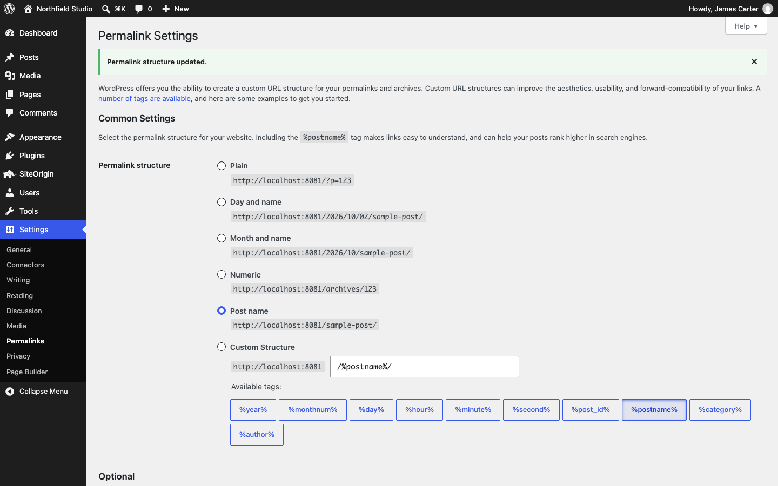Toggle the %postname% tag button
The image size is (778, 486).
[654, 410]
